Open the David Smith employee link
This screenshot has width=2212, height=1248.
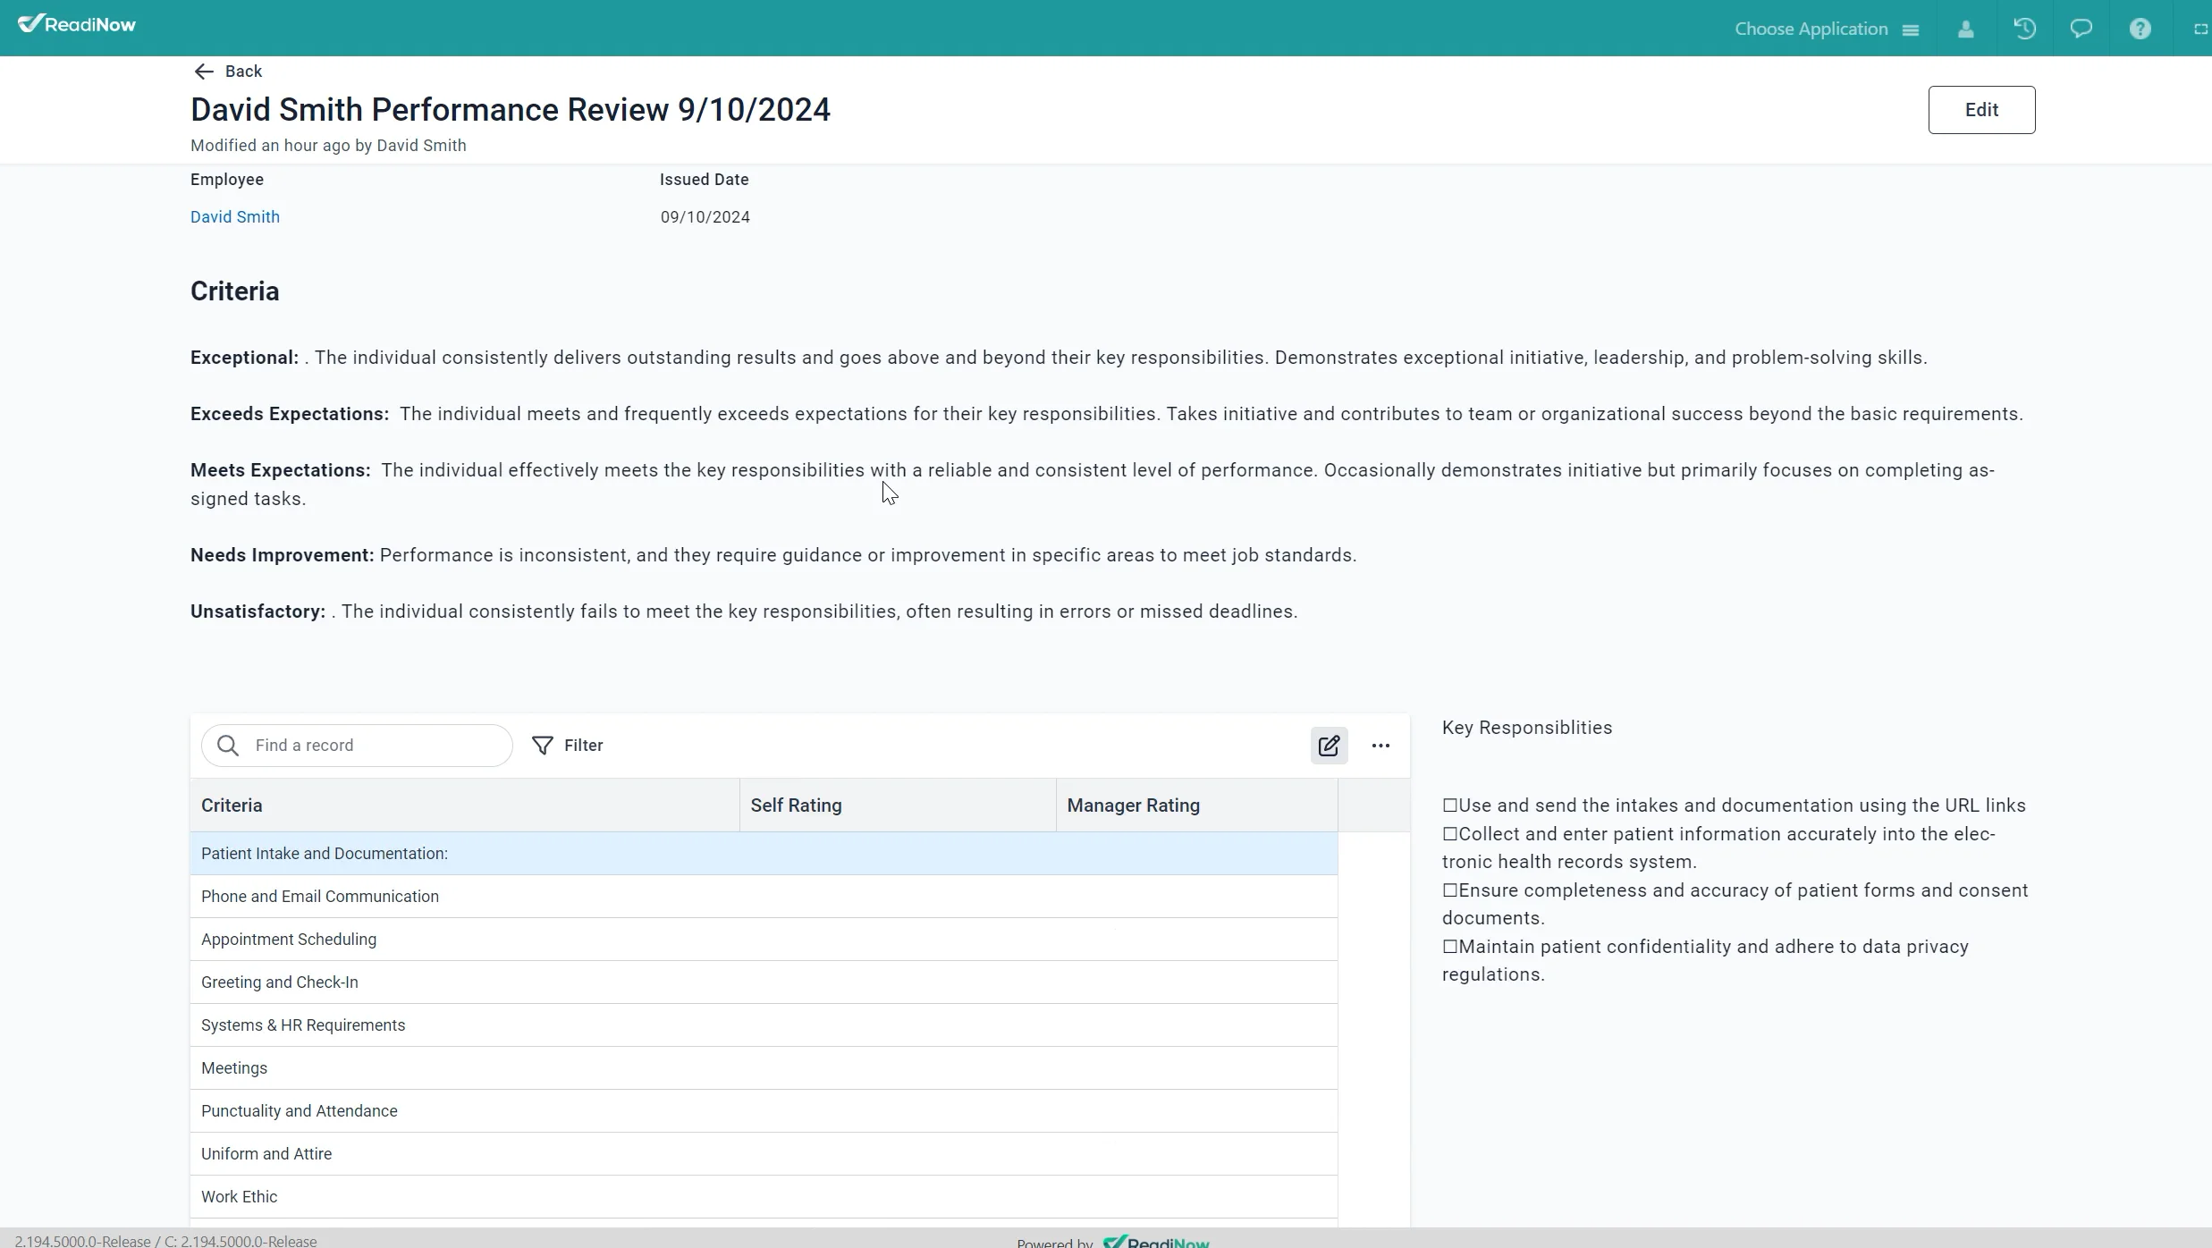235,217
